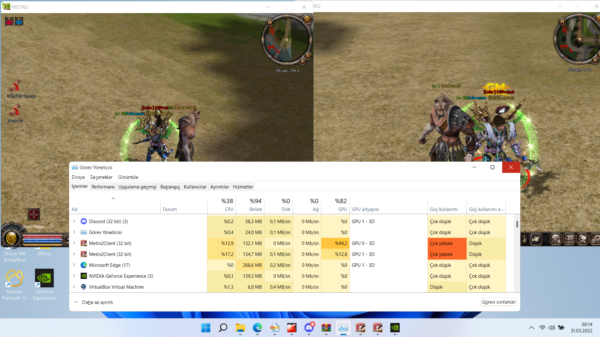Select the İşlemler tab
Viewport: 600px width, 337px height.
[80, 186]
